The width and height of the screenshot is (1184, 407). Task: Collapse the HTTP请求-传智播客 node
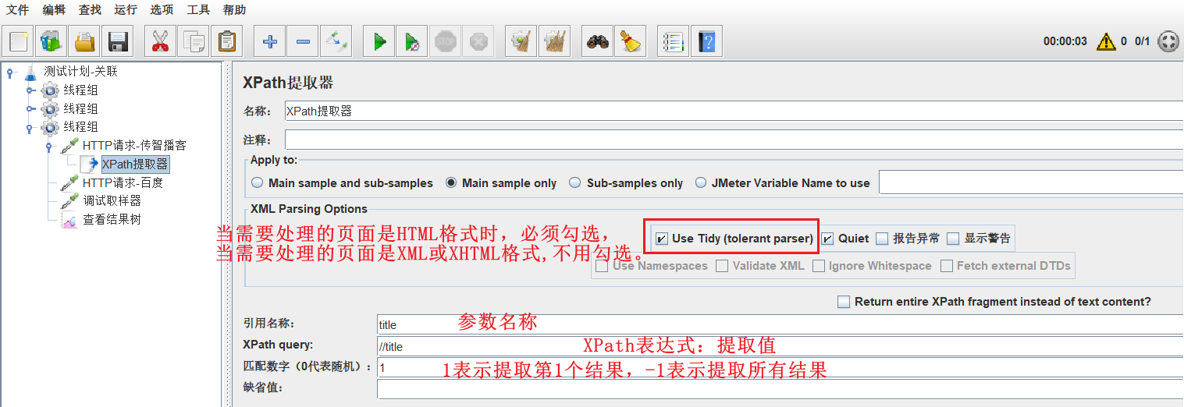(49, 146)
